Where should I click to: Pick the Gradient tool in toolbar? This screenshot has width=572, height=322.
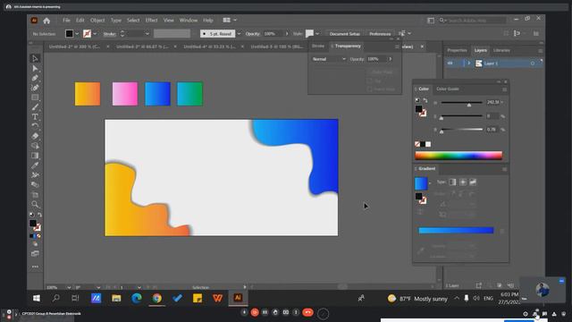point(35,156)
